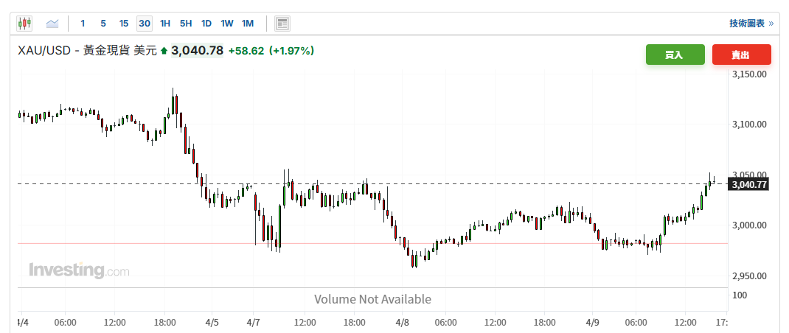The width and height of the screenshot is (789, 333).
Task: Click the green up arrow beside price
Action: click(x=164, y=51)
